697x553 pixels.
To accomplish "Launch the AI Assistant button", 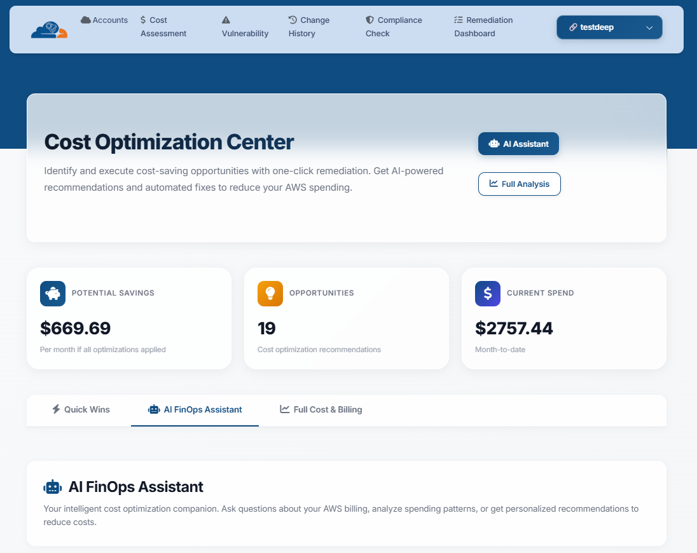I will click(x=518, y=144).
